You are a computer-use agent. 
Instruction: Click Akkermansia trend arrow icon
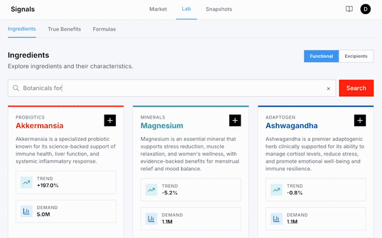[x=26, y=182]
